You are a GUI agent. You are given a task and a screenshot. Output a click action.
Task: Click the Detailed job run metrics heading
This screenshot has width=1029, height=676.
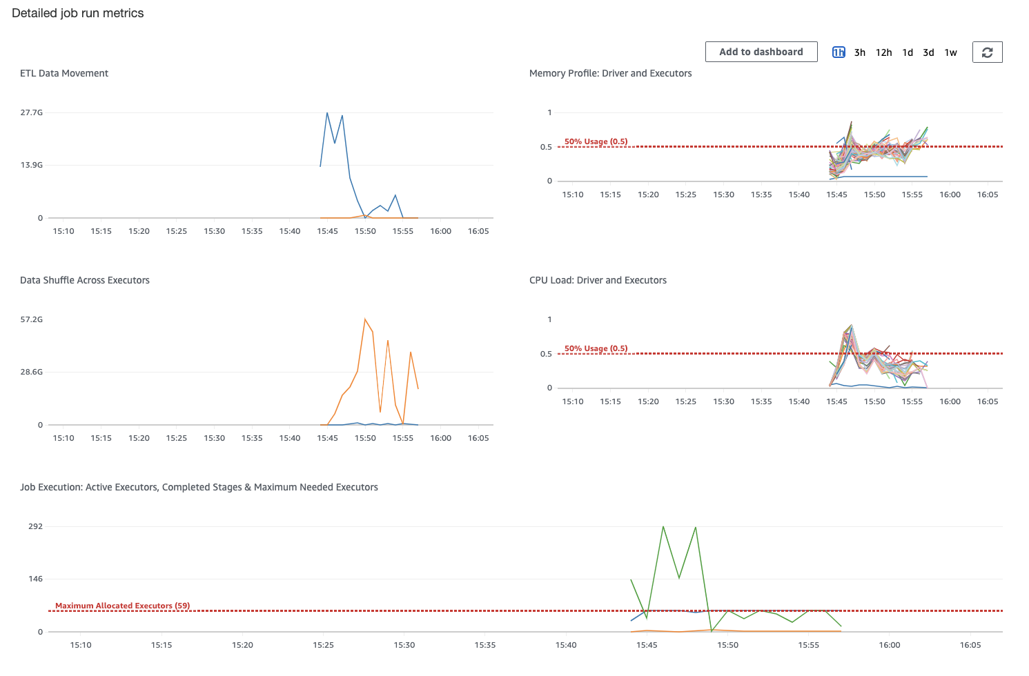[78, 13]
